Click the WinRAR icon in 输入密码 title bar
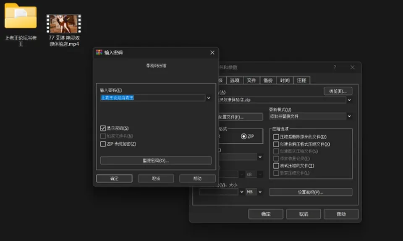The image size is (403, 241). point(99,52)
